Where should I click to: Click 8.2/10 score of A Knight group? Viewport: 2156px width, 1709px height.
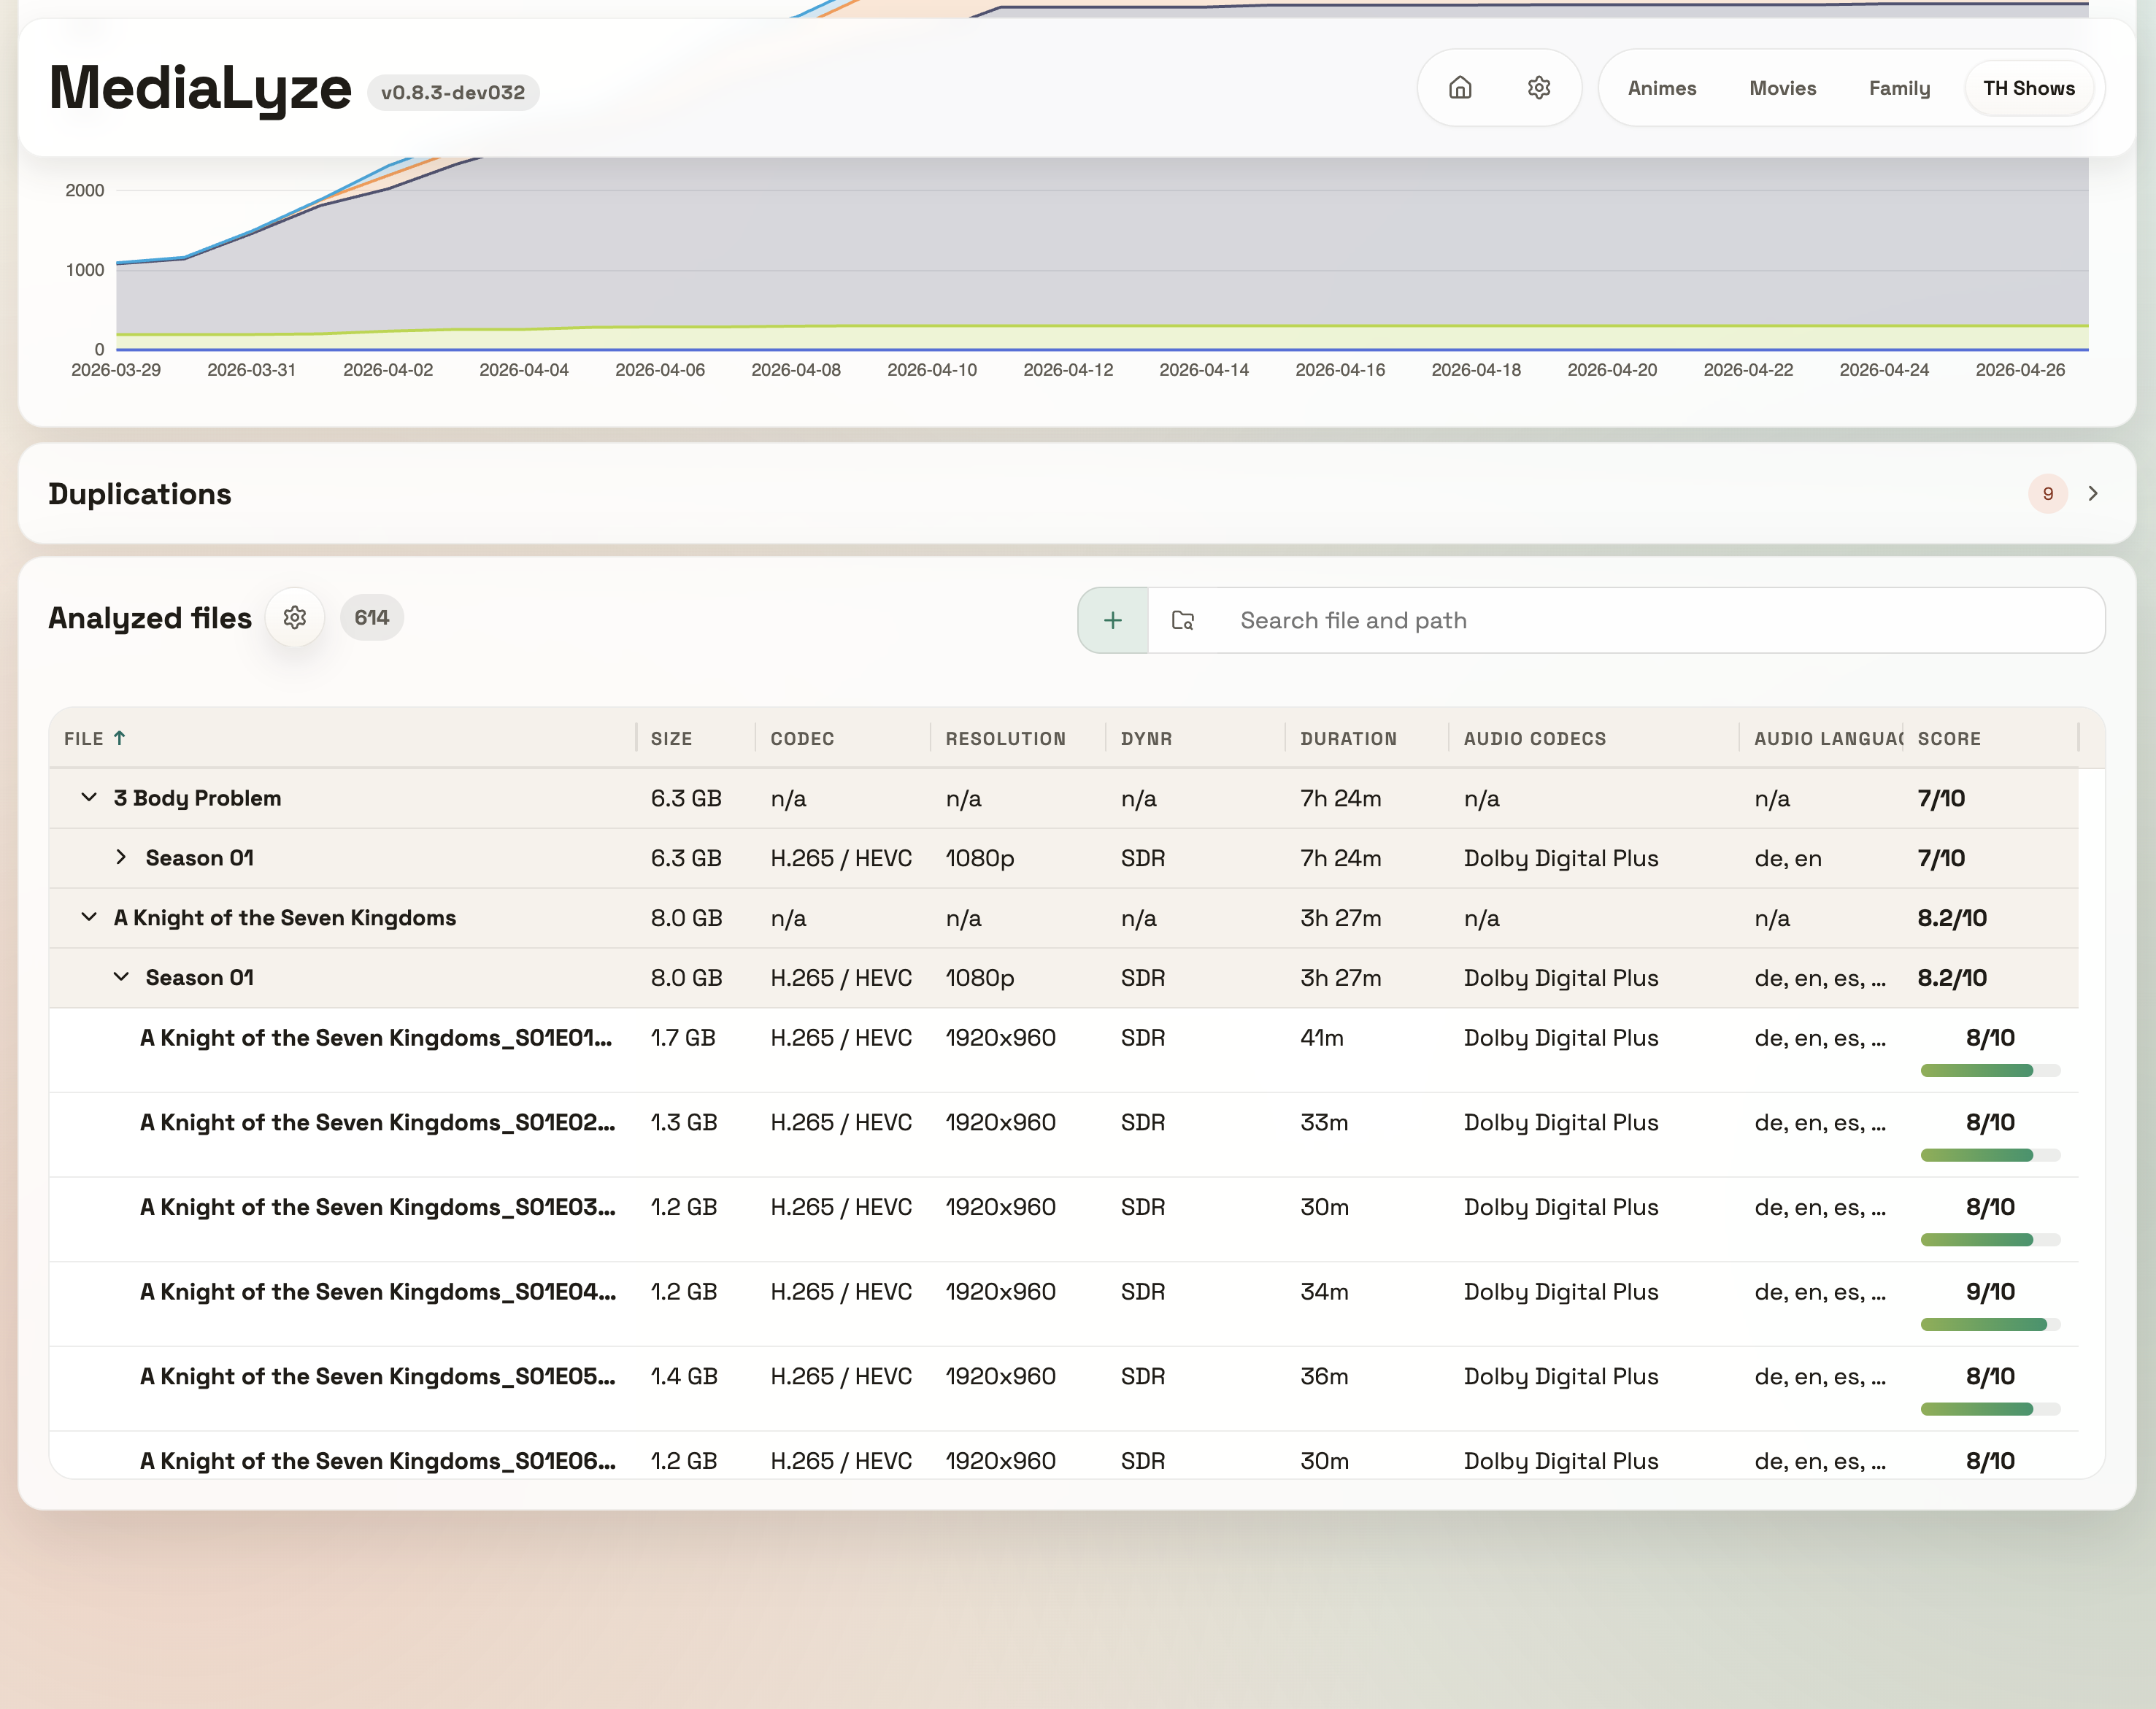click(x=1952, y=918)
